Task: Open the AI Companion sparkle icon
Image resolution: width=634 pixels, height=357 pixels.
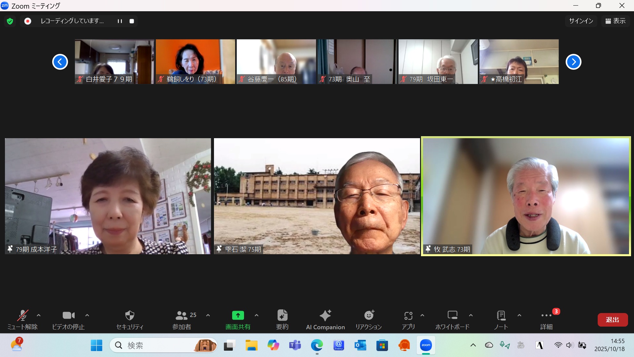Action: point(325,316)
